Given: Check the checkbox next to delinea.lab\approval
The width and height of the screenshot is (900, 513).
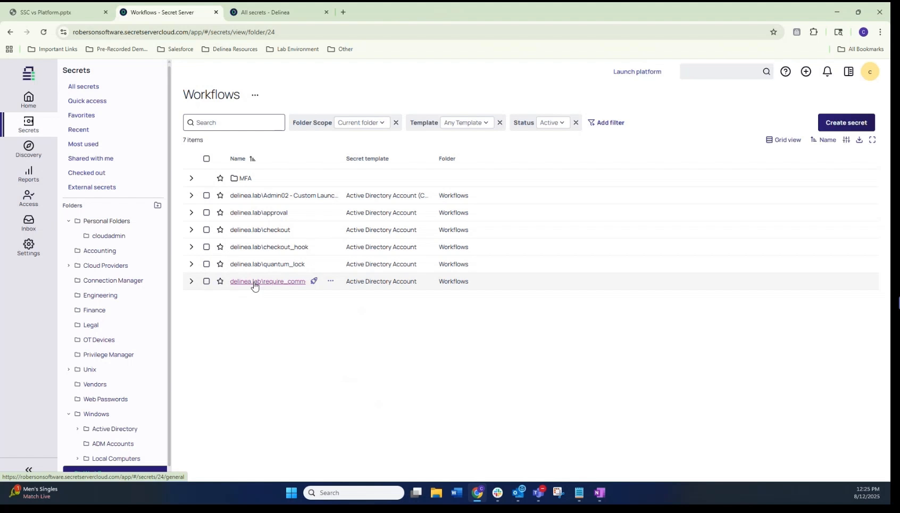Looking at the screenshot, I should [x=206, y=212].
